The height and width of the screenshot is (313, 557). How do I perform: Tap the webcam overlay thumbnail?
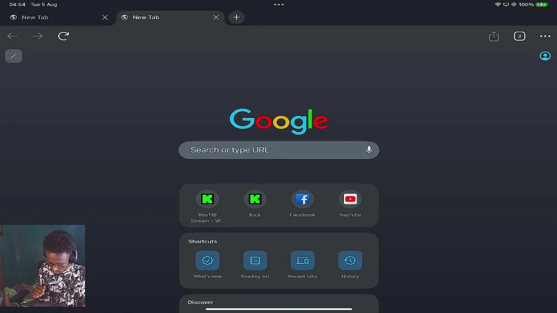[x=42, y=266]
